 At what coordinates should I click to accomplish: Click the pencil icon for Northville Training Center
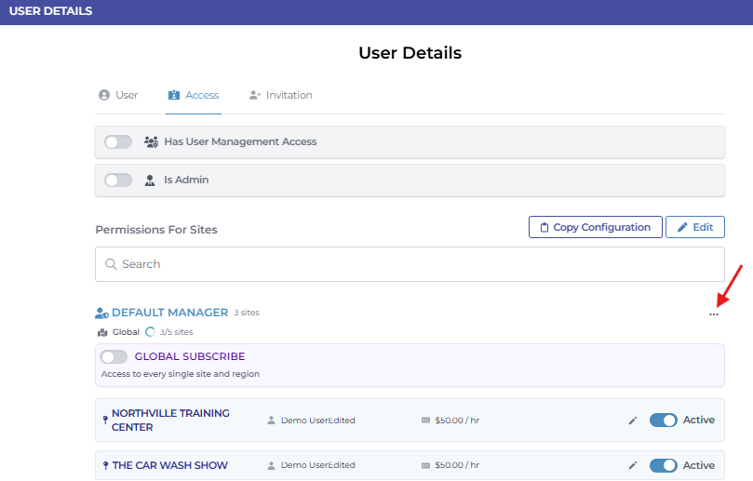coord(633,421)
